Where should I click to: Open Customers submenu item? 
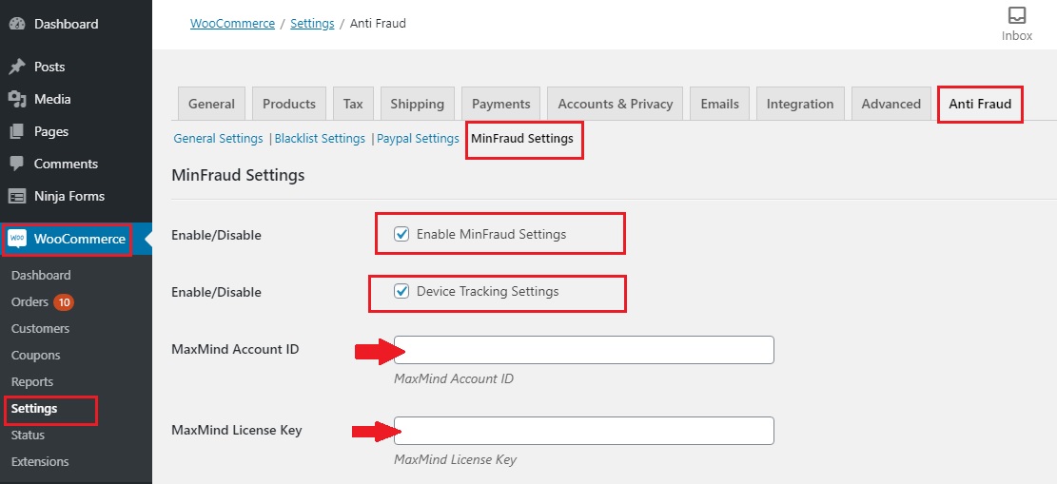click(x=41, y=328)
